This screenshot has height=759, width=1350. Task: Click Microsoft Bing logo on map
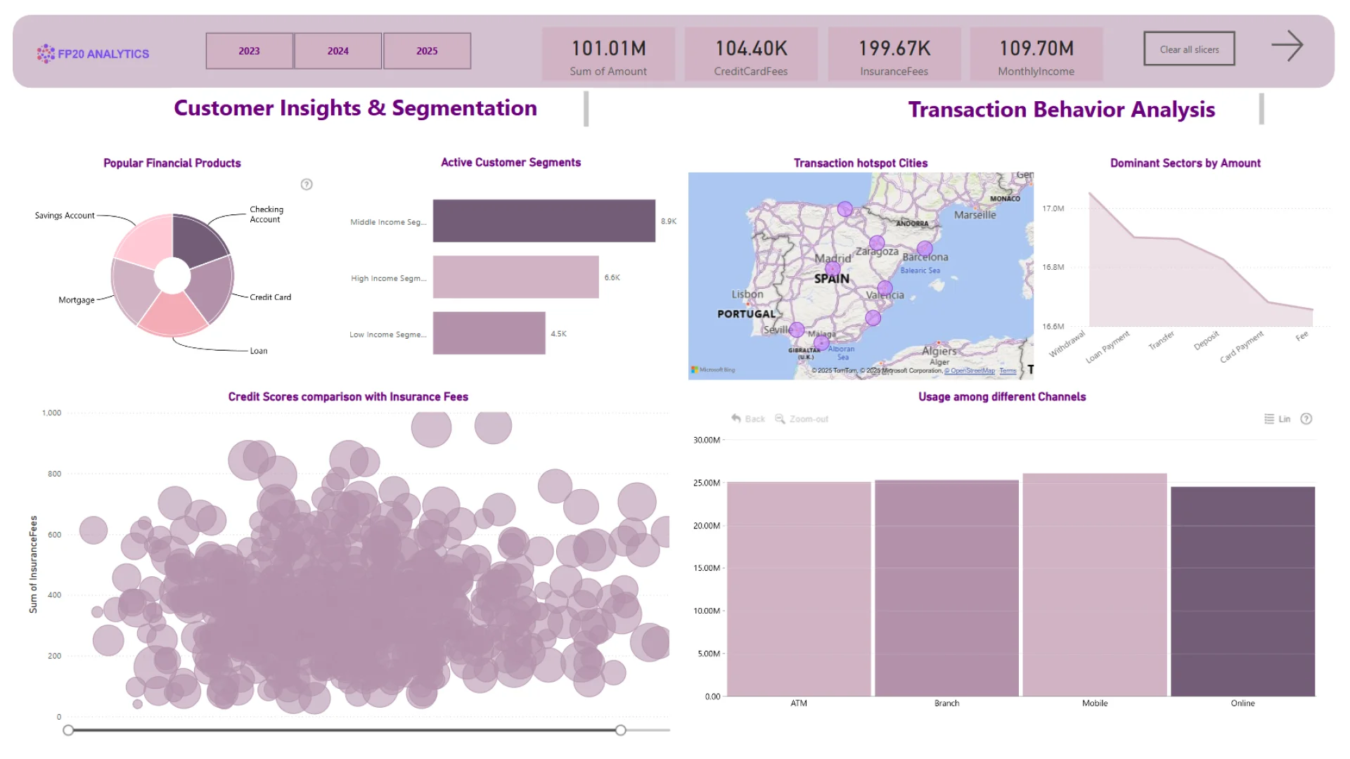click(713, 370)
